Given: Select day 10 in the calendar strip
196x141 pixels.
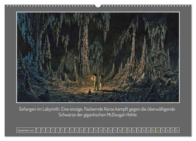Looking at the screenshot, I should click(81, 130).
